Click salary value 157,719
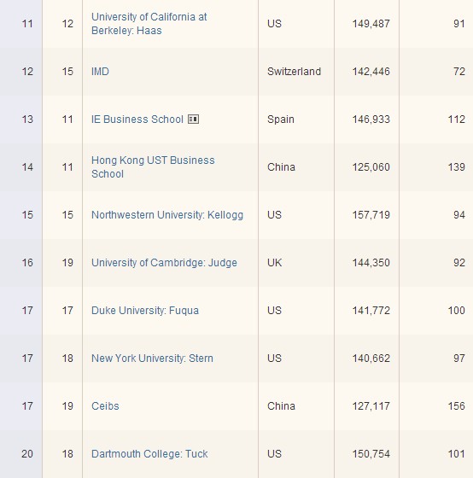 pos(371,215)
